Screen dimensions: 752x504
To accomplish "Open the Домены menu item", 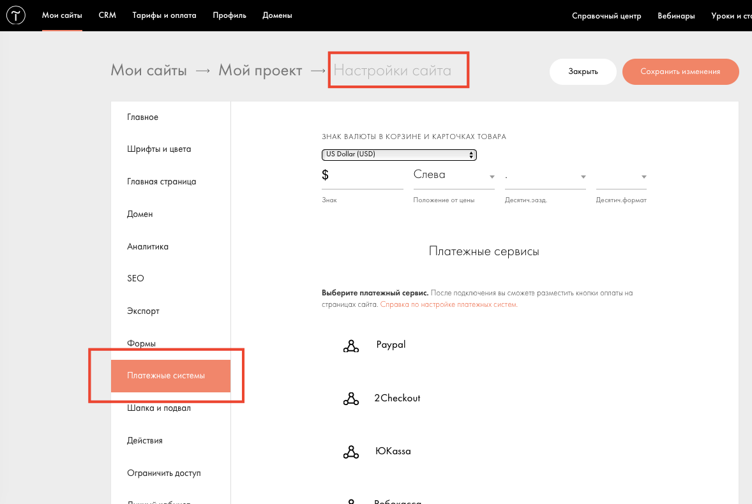I will (277, 15).
